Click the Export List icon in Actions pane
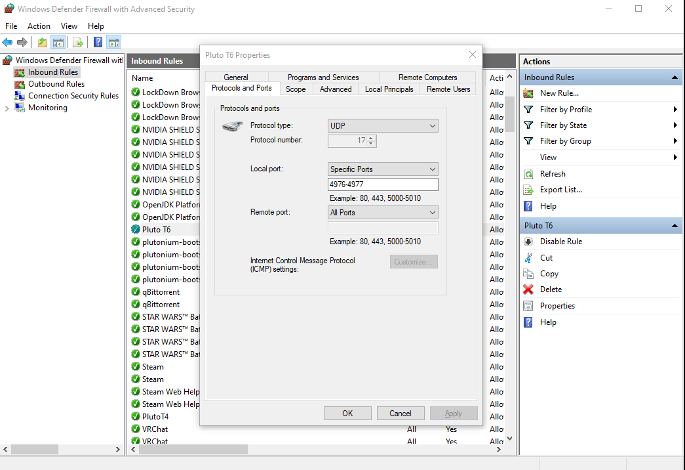Screen dimensions: 685x470 tap(528, 190)
